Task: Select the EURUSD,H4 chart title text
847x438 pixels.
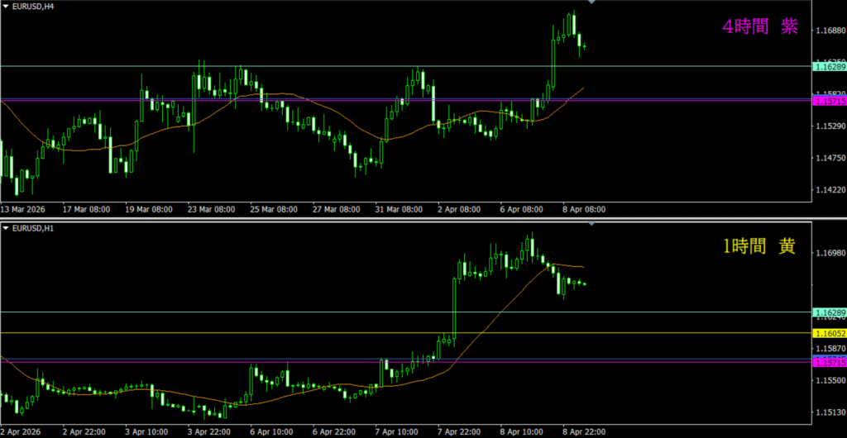Action: pyautogui.click(x=31, y=7)
